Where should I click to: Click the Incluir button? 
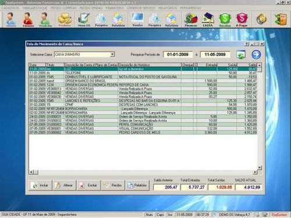(x=41, y=185)
